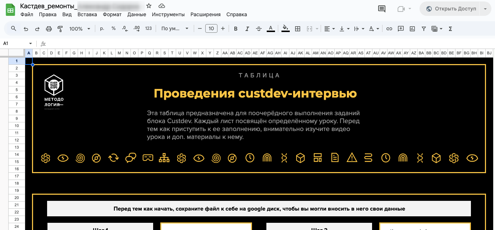The height and width of the screenshot is (230, 495).
Task: Open horizontal align dropdown
Action: coord(329,29)
